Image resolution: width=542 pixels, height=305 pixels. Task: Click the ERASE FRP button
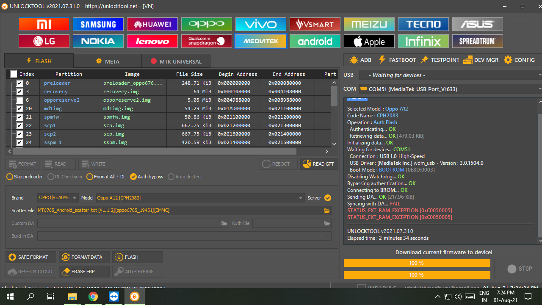tap(84, 272)
